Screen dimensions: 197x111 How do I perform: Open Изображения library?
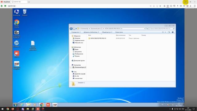point(78,54)
